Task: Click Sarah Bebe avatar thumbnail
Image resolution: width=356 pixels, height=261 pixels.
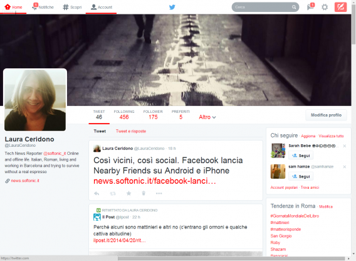Action: pyautogui.click(x=278, y=151)
